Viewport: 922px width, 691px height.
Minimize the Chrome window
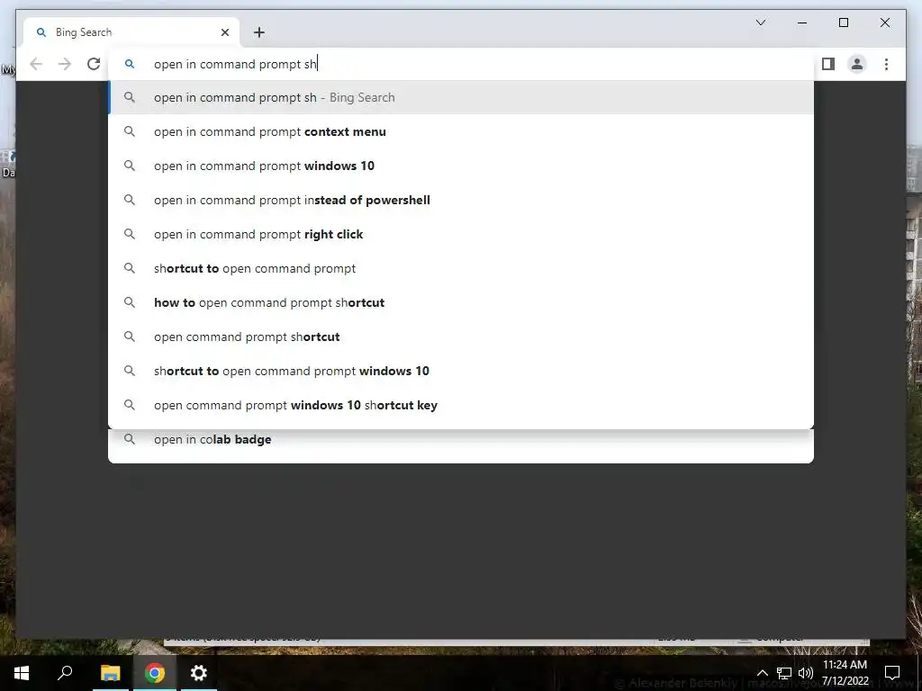802,22
